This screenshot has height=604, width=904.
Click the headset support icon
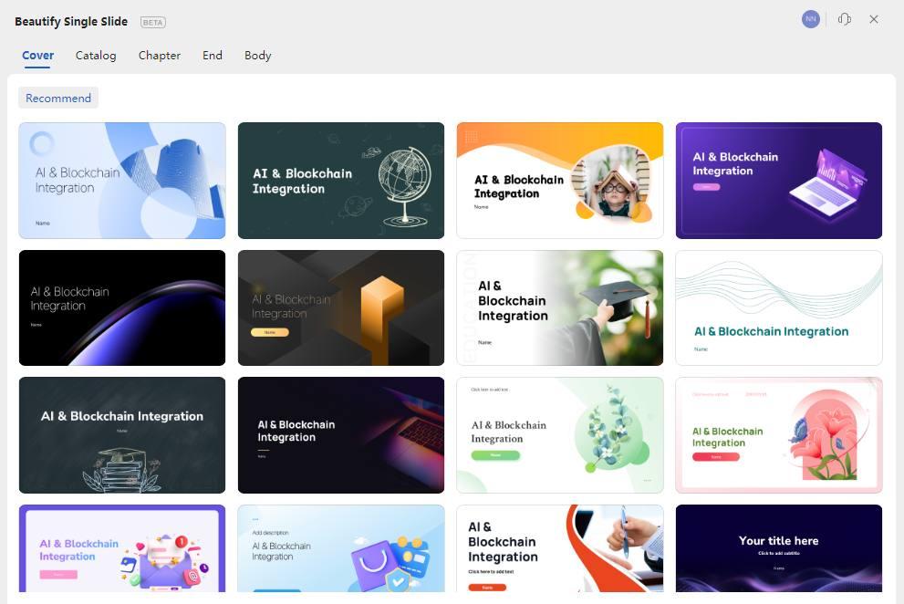pos(845,19)
